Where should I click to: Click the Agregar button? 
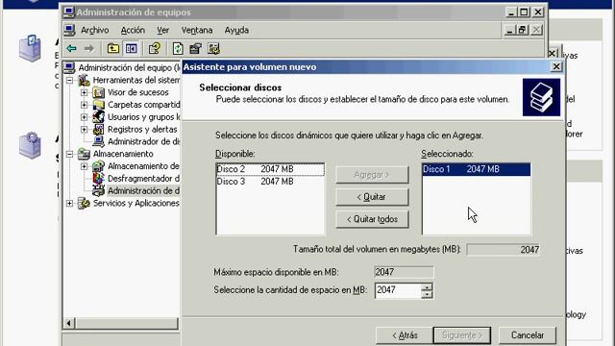pyautogui.click(x=372, y=175)
